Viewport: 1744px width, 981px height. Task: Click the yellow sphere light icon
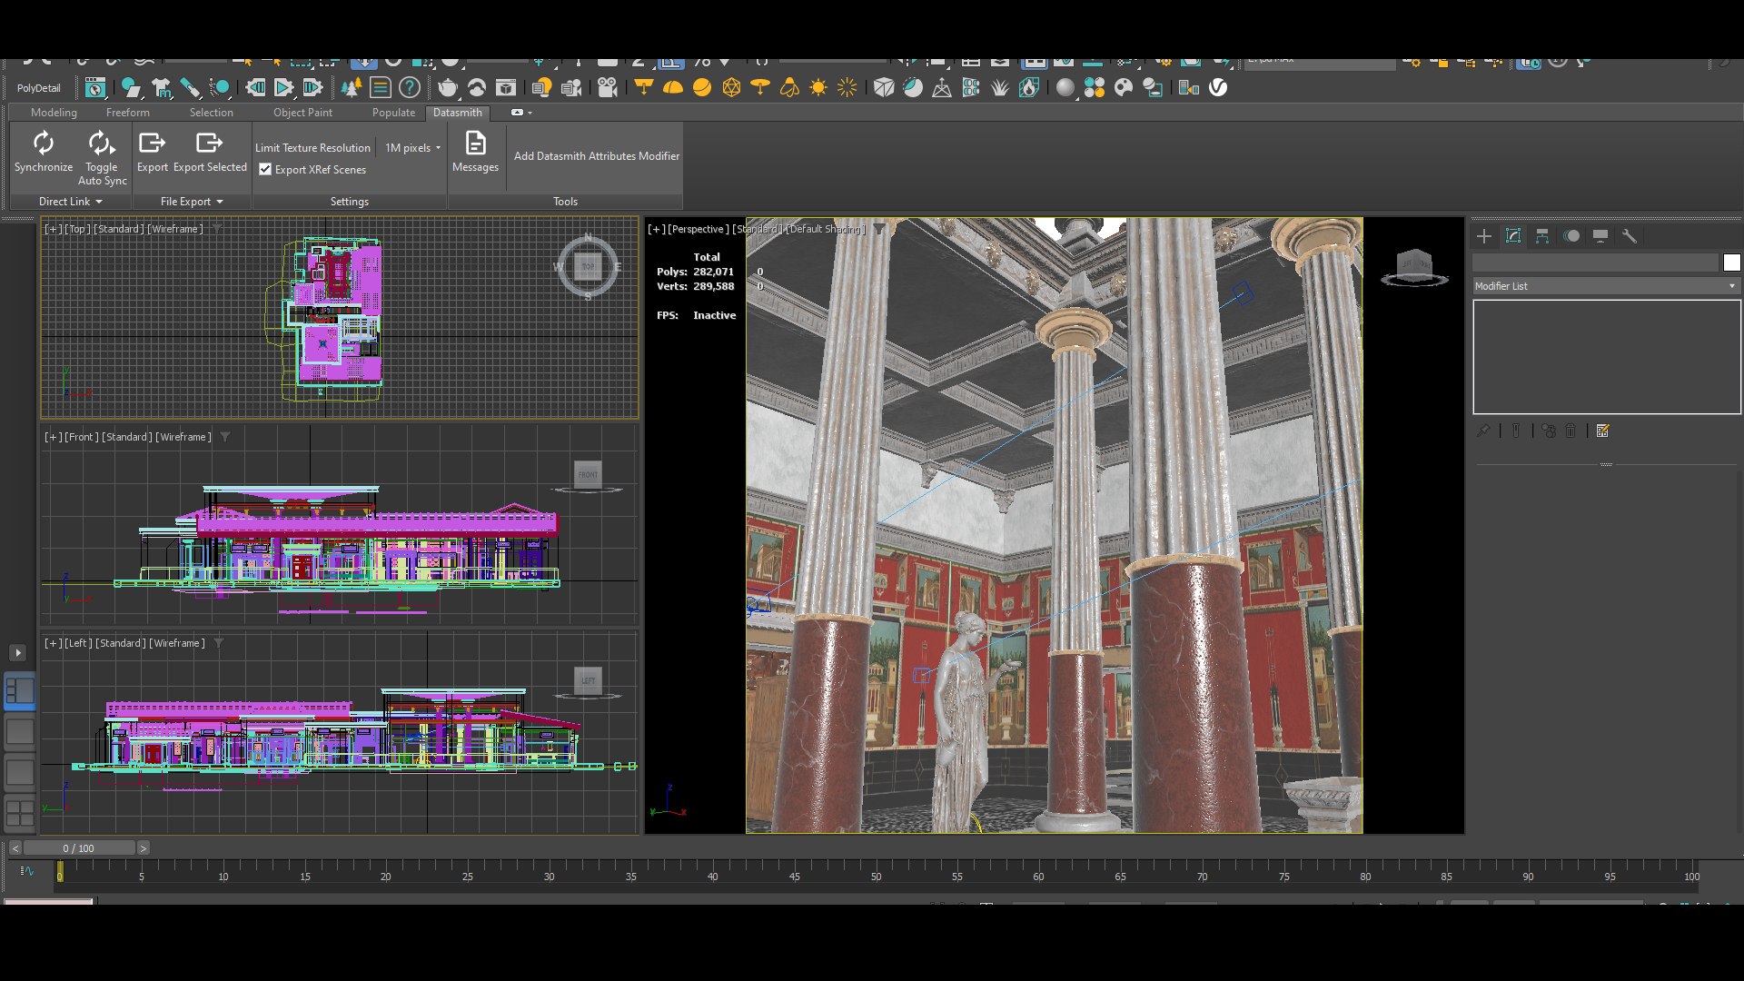pos(702,88)
